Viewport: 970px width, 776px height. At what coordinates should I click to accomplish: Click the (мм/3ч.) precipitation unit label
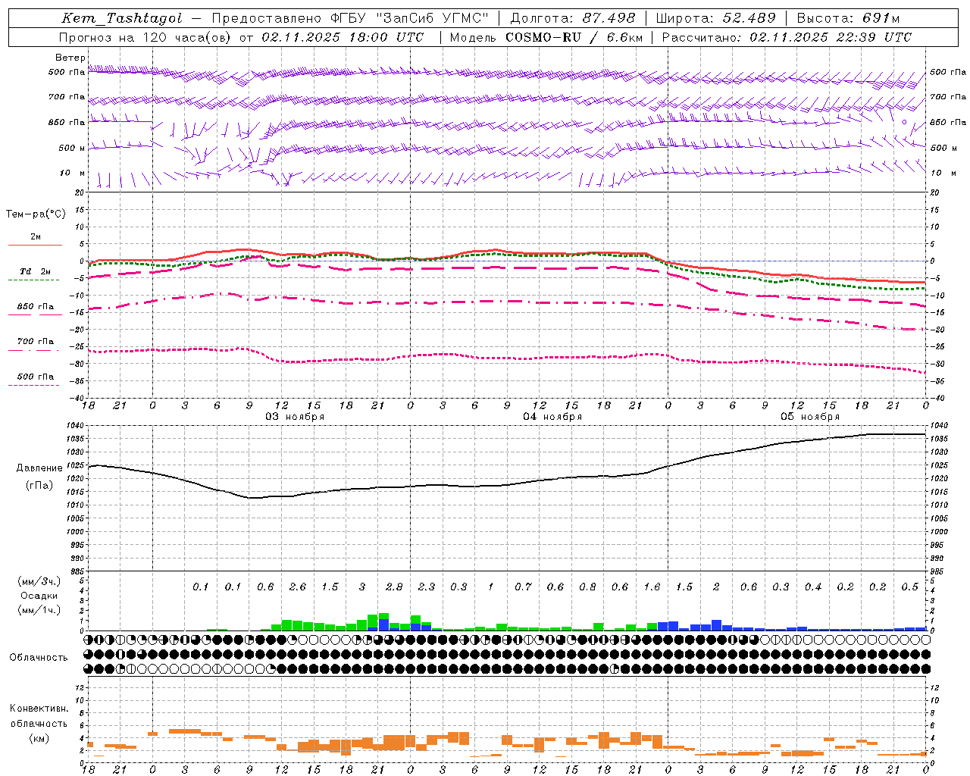(x=39, y=581)
